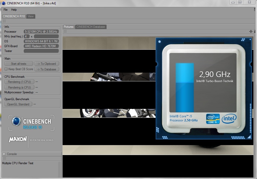Click the MHz multiplier count field
The image size is (257, 179).
pos(27,36)
